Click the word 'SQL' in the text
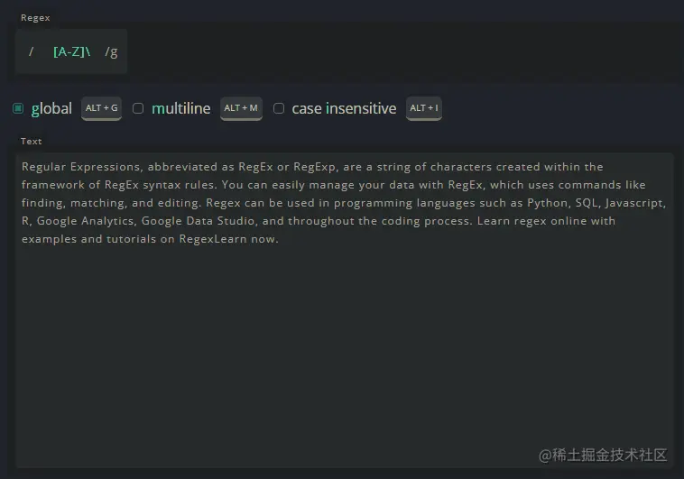The image size is (684, 479). pos(587,203)
